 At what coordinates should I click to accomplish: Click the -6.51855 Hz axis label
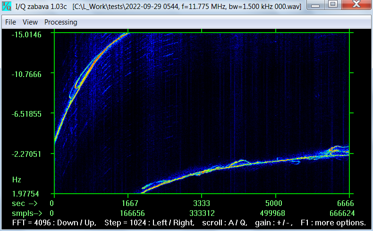point(26,114)
